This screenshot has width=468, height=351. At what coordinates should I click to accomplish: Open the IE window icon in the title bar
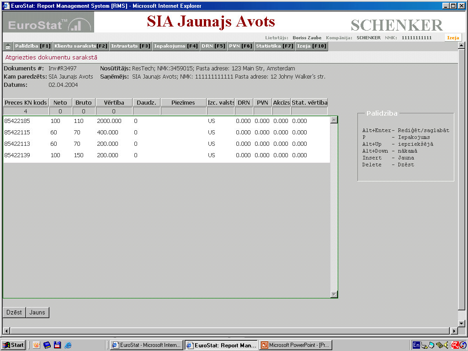(5, 6)
